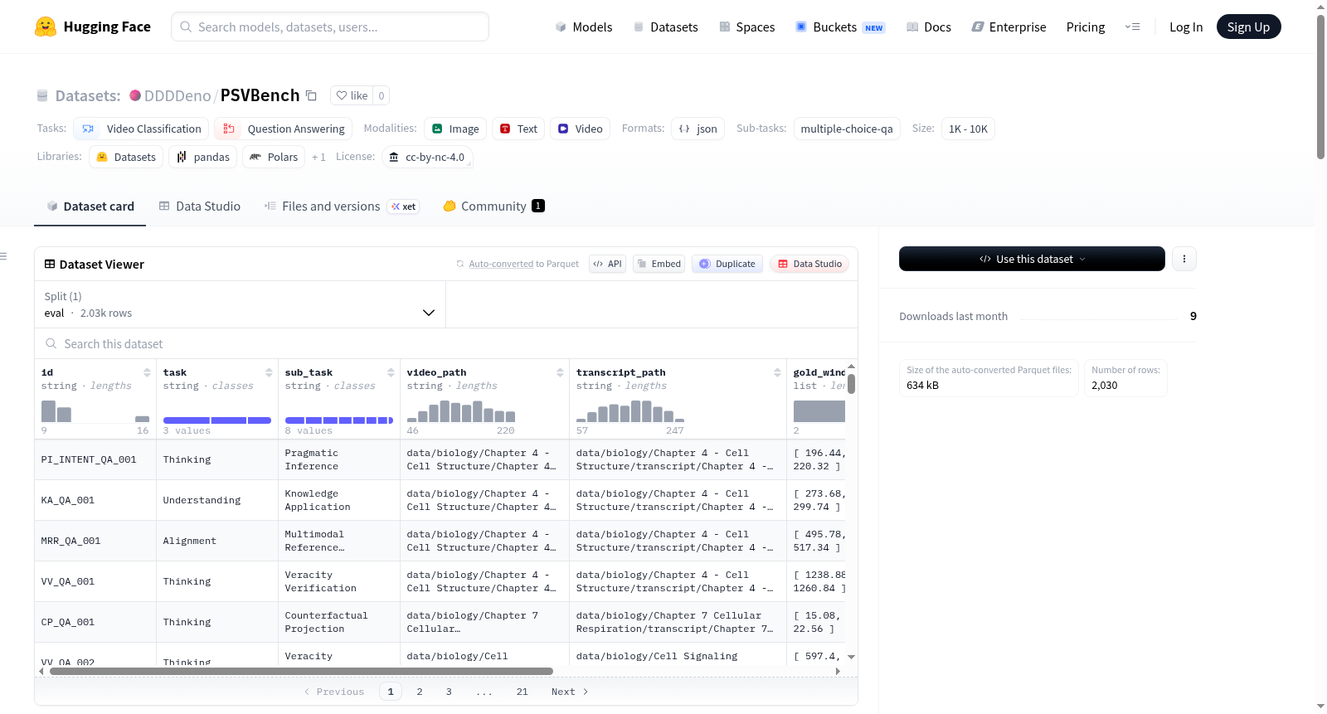Click the Datasets library tag
Screen dimensions: 1327x714
click(x=126, y=157)
